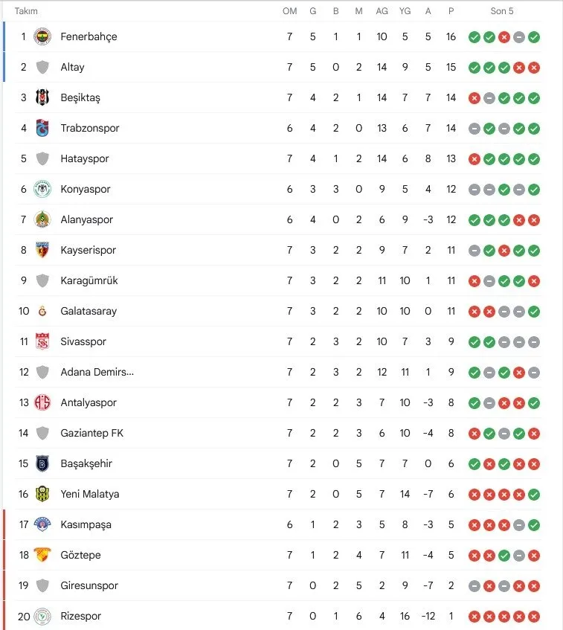
Task: Open the Başakşehir team name
Action: point(86,463)
